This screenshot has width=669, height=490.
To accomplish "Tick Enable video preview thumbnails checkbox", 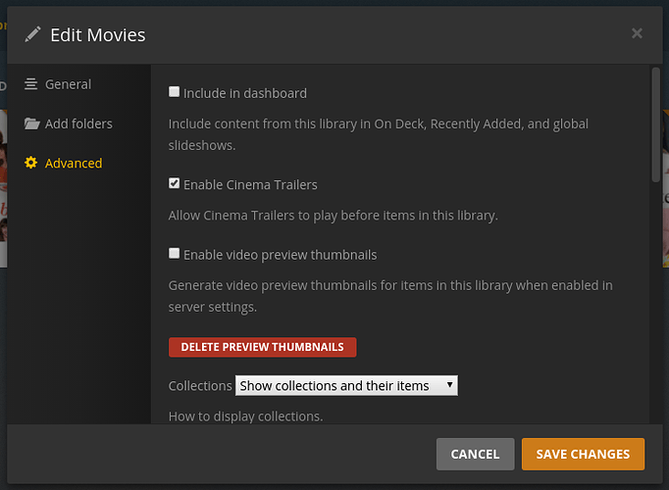I will (174, 253).
